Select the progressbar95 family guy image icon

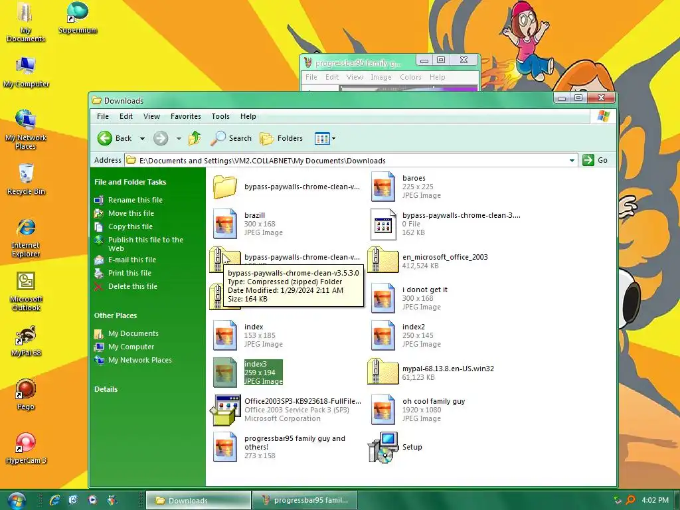(224, 447)
